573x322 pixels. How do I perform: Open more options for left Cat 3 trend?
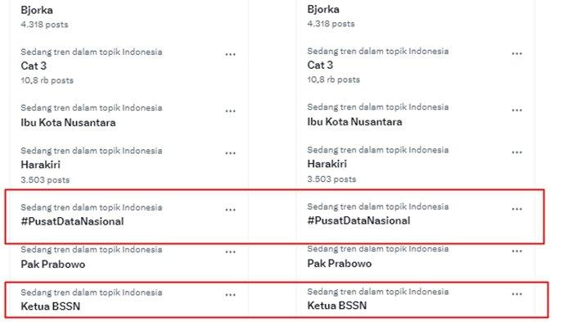230,55
